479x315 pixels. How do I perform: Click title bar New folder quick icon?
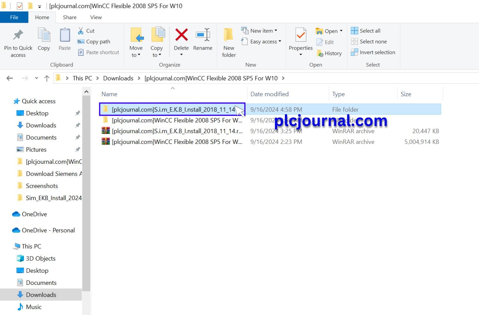pos(30,6)
